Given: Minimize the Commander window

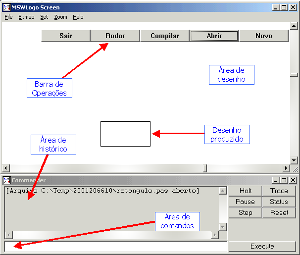Looking at the screenshot, I should pos(276,180).
